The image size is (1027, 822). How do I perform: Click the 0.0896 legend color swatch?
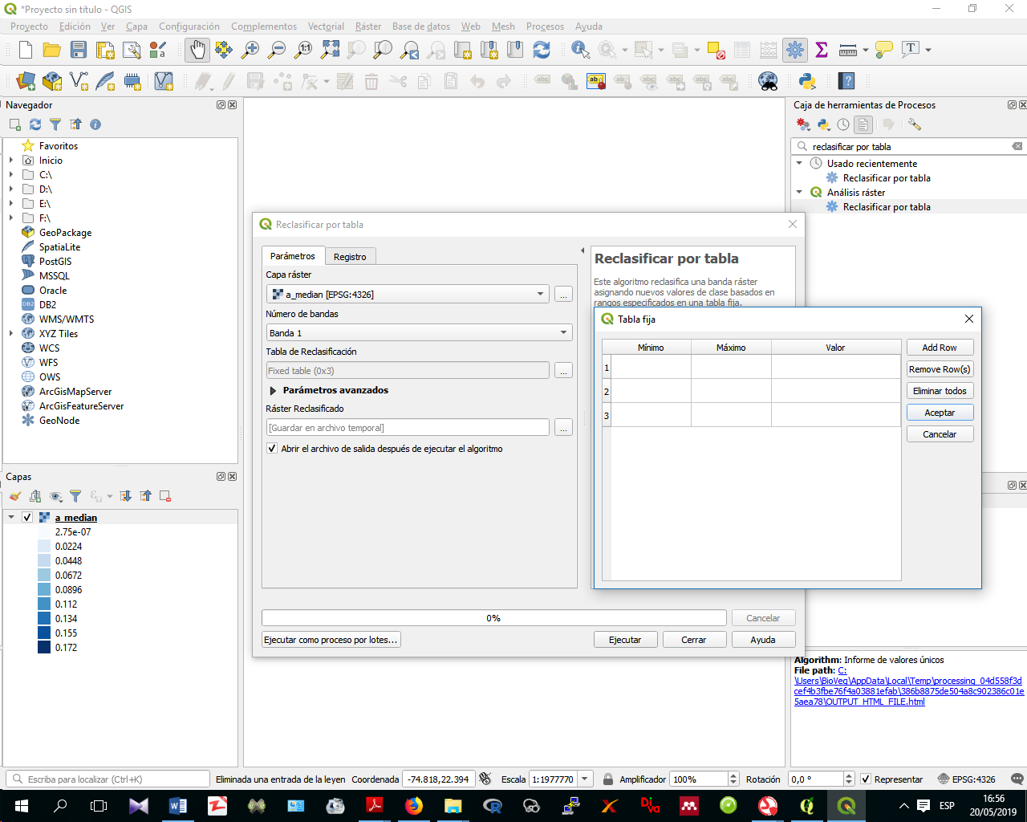pos(44,589)
